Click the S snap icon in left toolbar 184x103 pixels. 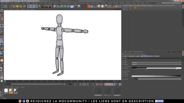tap(2, 44)
